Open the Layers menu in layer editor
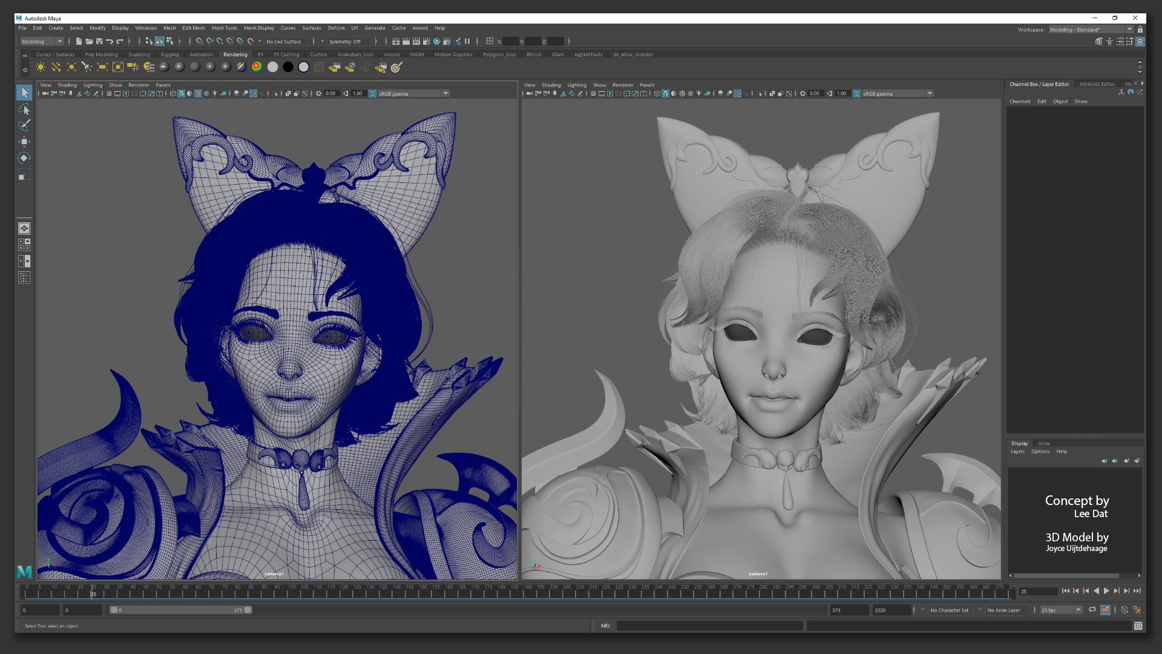This screenshot has height=654, width=1162. 1017,452
